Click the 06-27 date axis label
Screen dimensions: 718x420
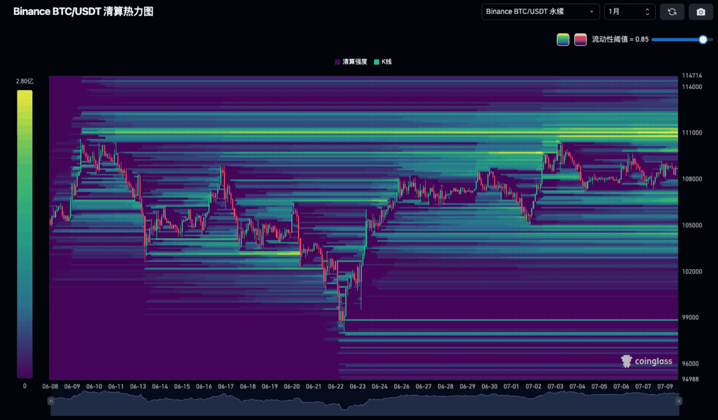point(424,386)
